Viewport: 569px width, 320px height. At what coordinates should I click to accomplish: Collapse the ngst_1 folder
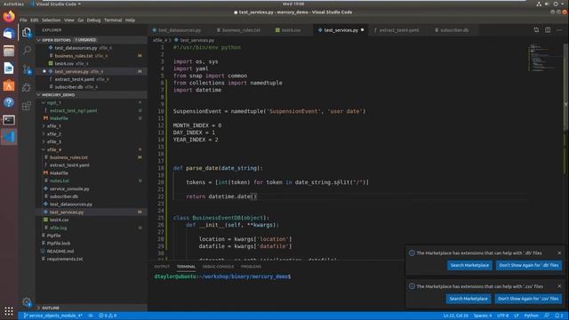[x=44, y=103]
